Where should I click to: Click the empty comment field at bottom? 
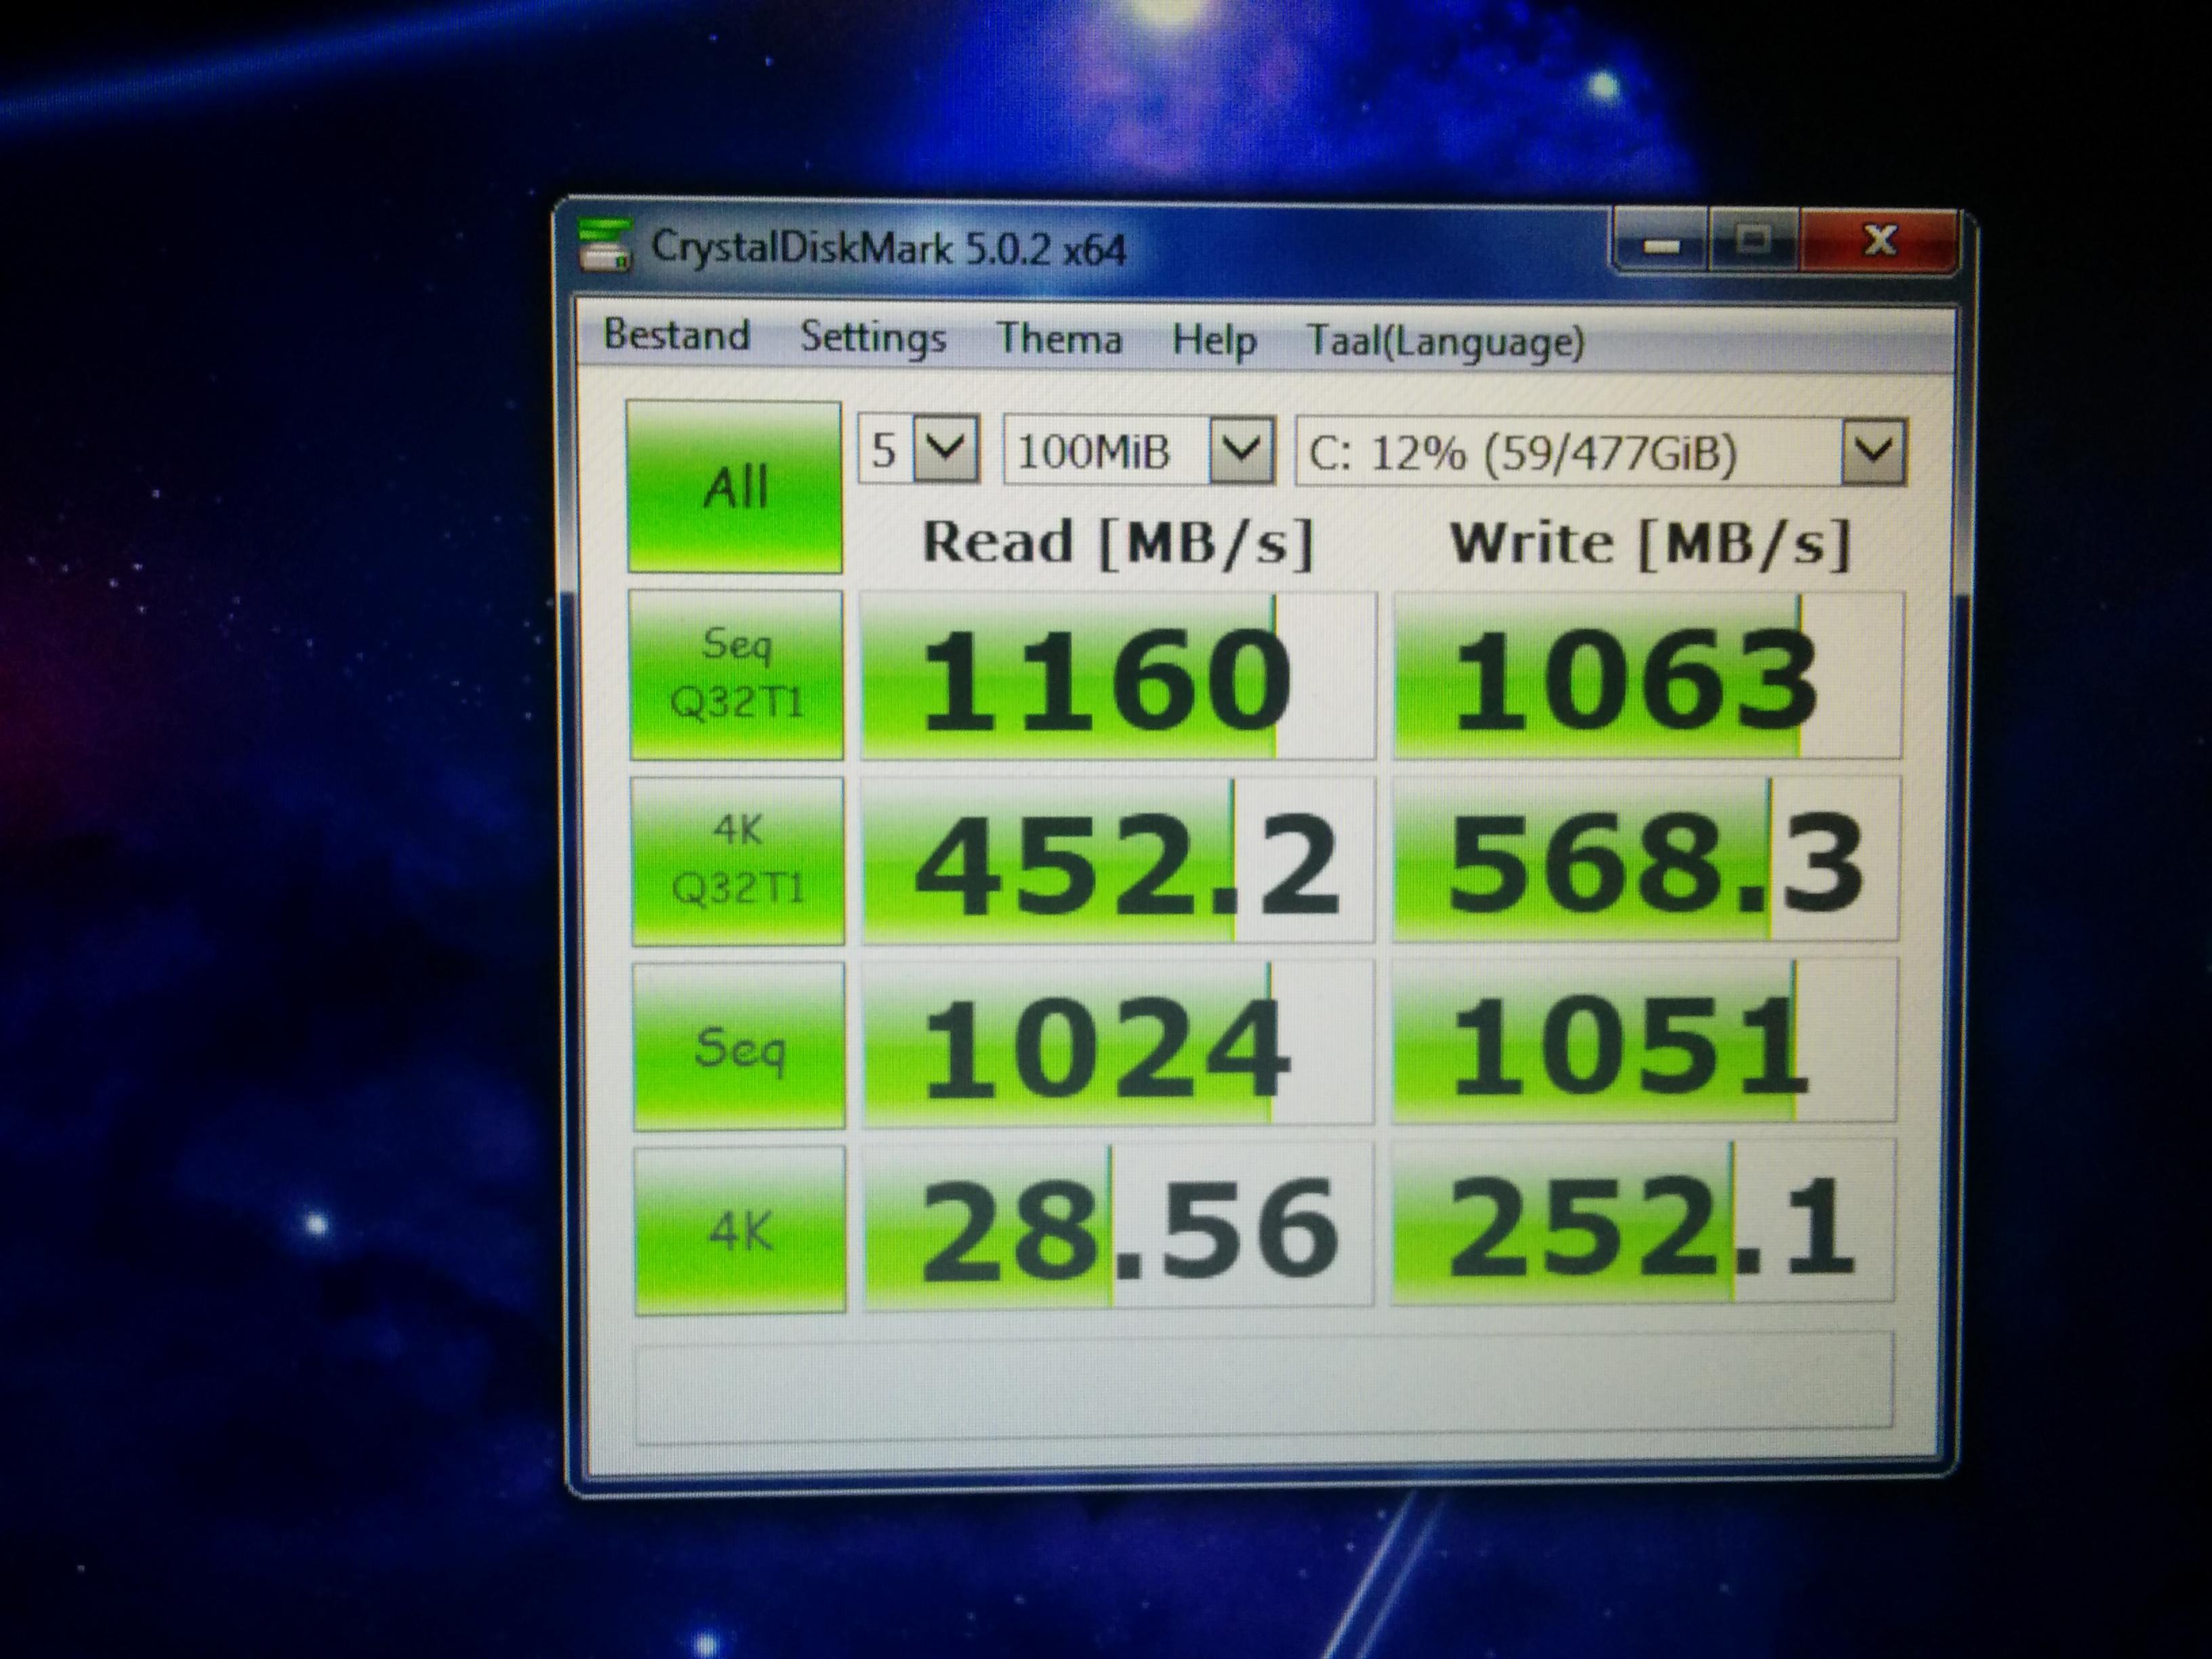(1264, 1389)
